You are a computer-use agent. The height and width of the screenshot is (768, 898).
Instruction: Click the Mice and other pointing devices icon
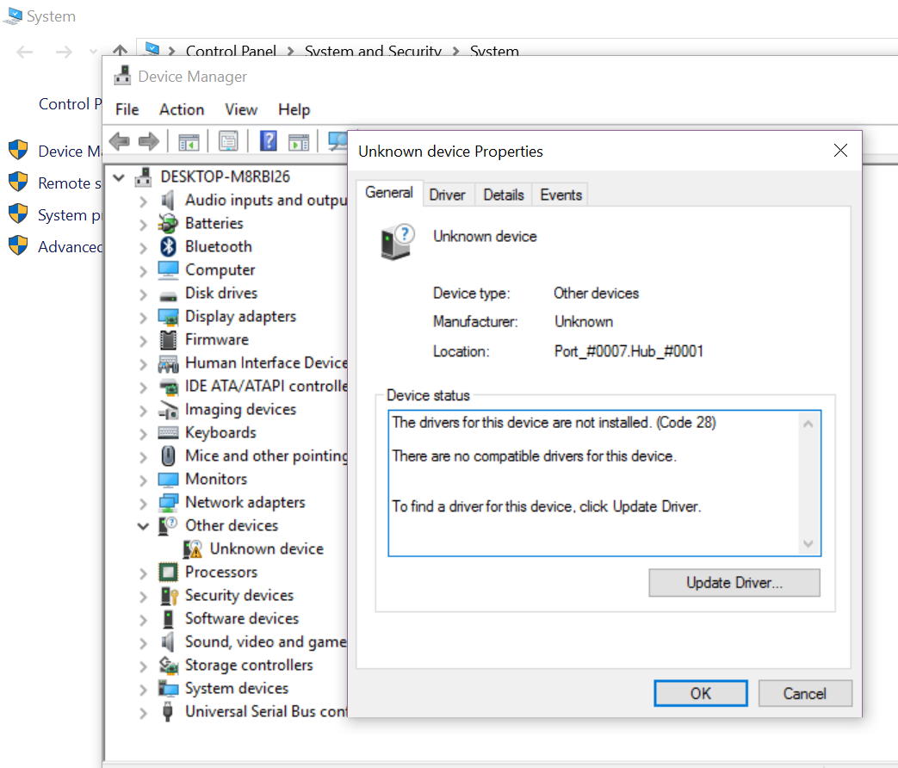tap(168, 455)
